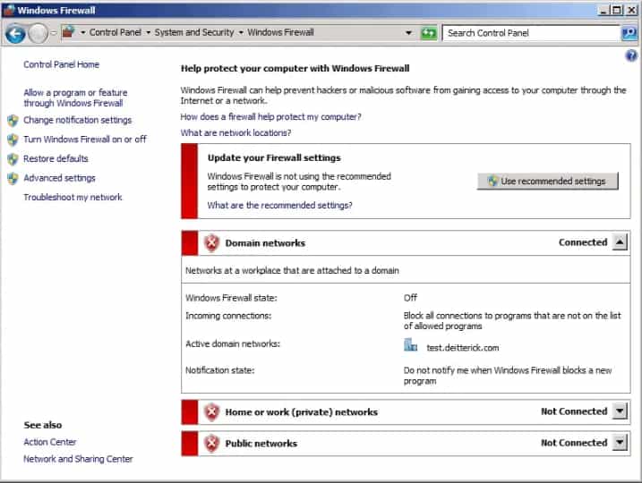This screenshot has width=642, height=483.
Task: Click red shield icon for Public networks
Action: (211, 444)
